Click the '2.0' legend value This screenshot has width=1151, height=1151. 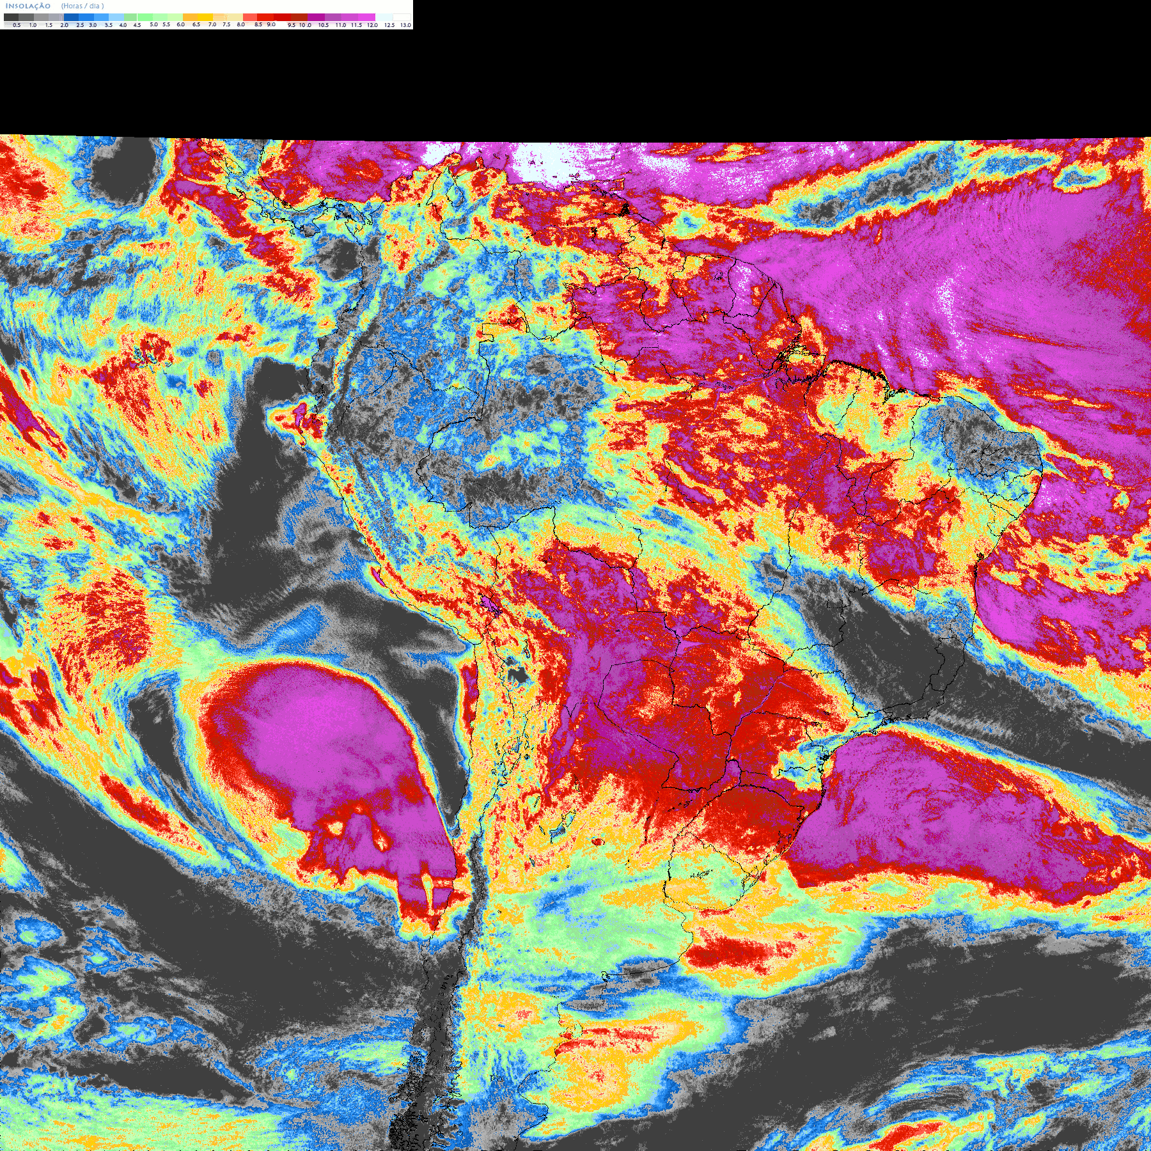click(65, 25)
